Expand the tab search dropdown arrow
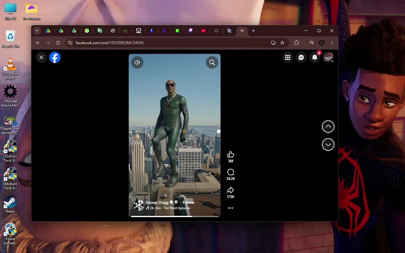The image size is (405, 253). (x=37, y=31)
